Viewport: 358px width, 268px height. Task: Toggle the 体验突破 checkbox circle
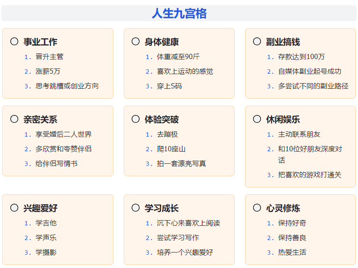[x=135, y=119]
